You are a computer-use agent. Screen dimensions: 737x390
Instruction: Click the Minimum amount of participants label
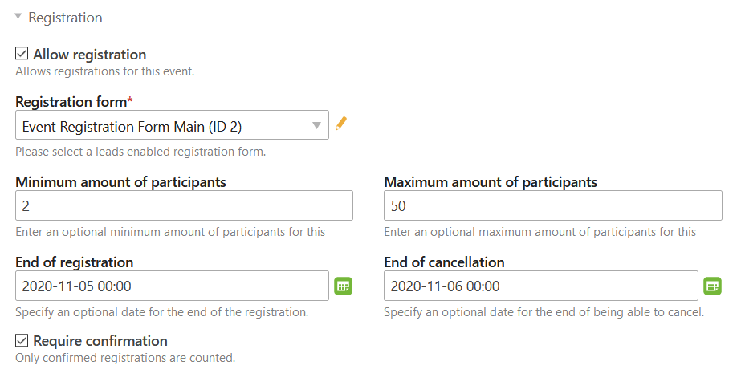[x=120, y=182]
